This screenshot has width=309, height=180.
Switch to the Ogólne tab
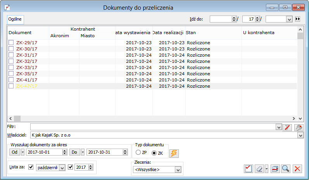click(15, 19)
